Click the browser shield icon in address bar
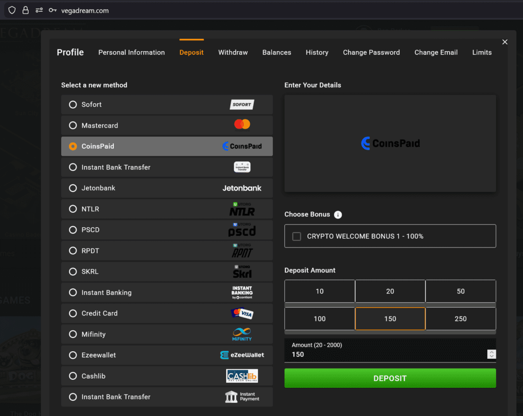 point(12,10)
